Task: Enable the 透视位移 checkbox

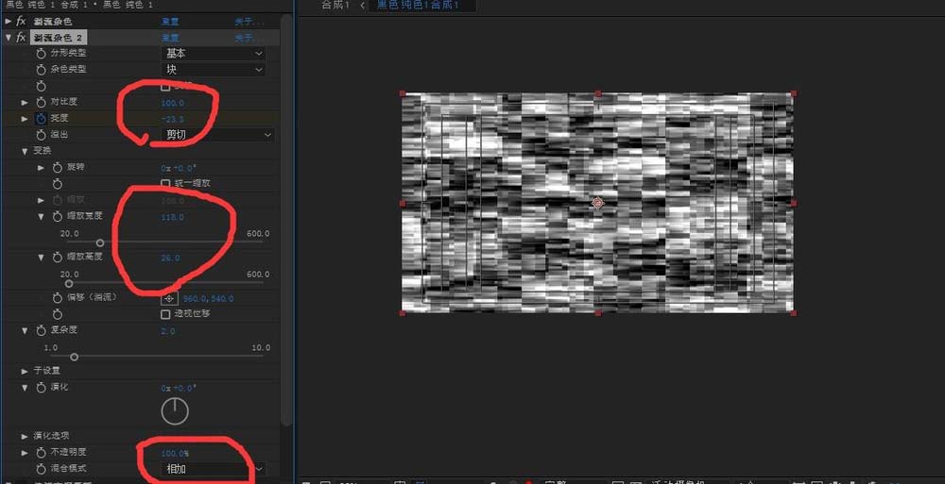Action: 165,314
